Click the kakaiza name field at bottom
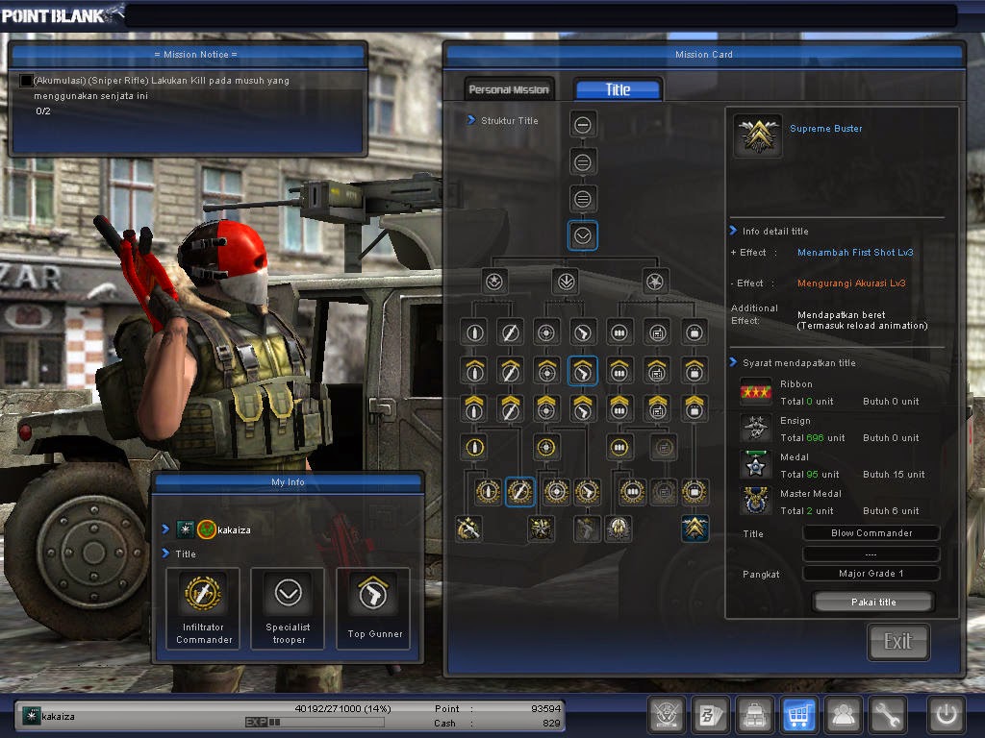This screenshot has height=738, width=985. pos(58,715)
